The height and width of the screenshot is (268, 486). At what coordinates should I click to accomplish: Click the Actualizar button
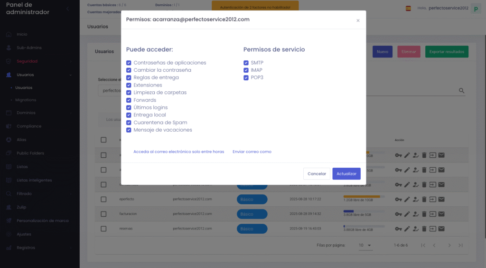346,174
